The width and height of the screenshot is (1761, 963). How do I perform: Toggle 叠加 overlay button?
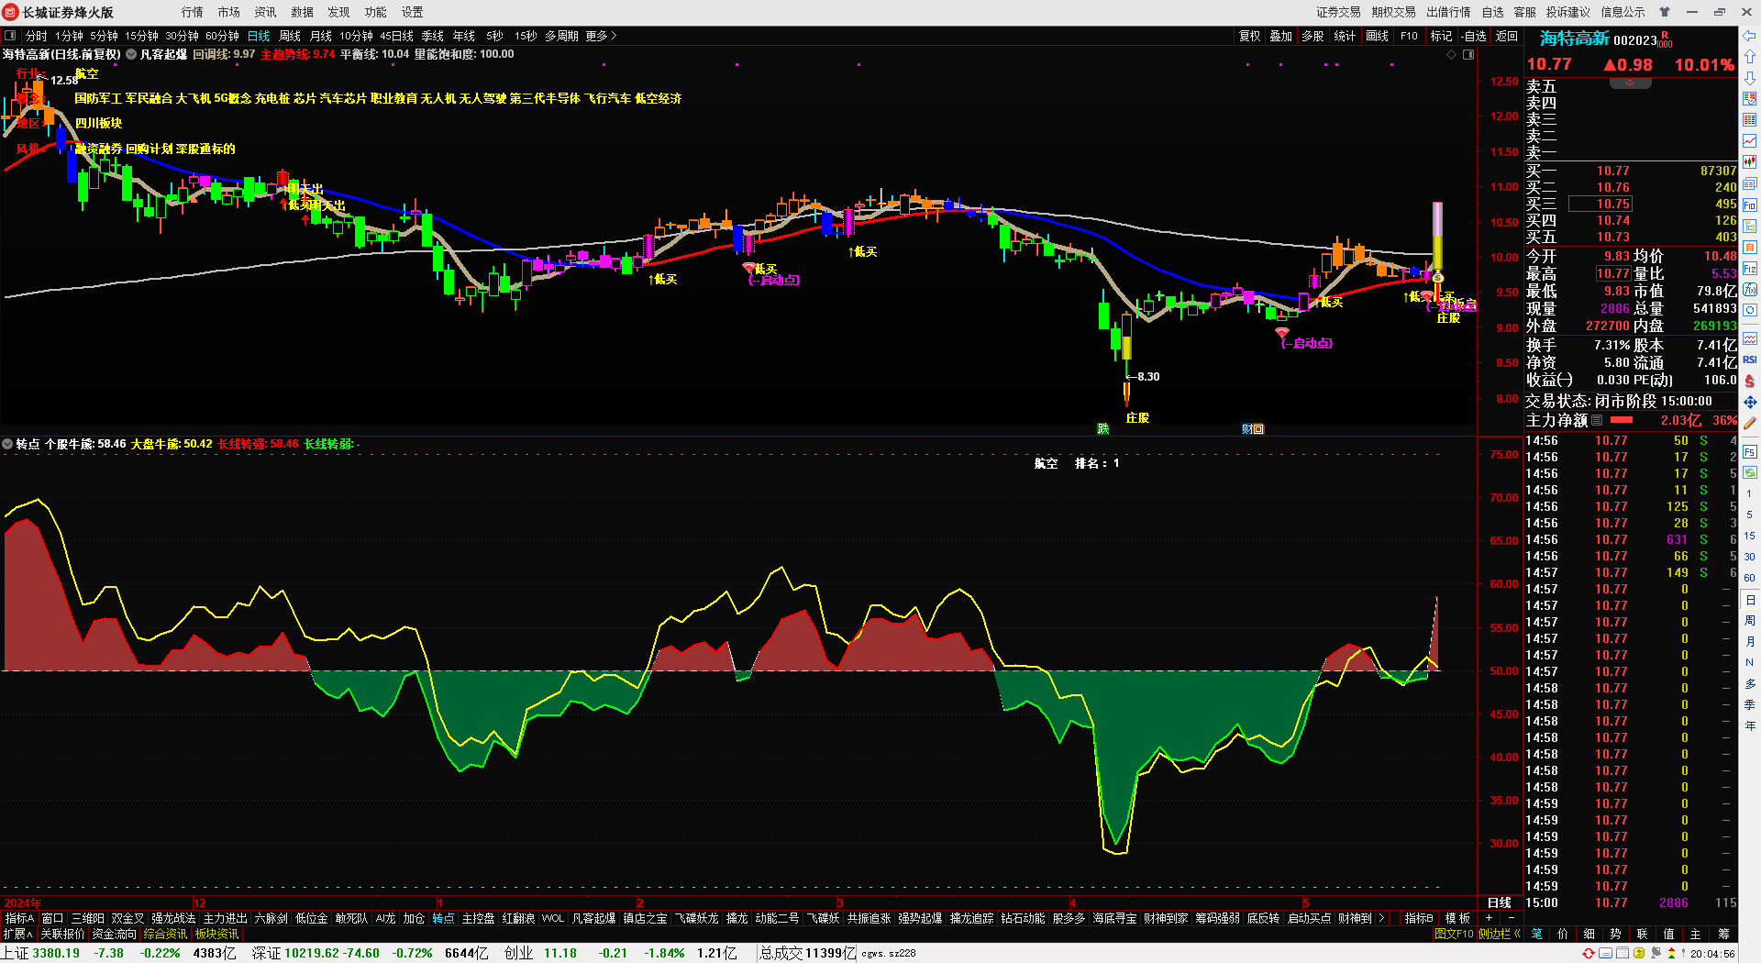[1280, 36]
